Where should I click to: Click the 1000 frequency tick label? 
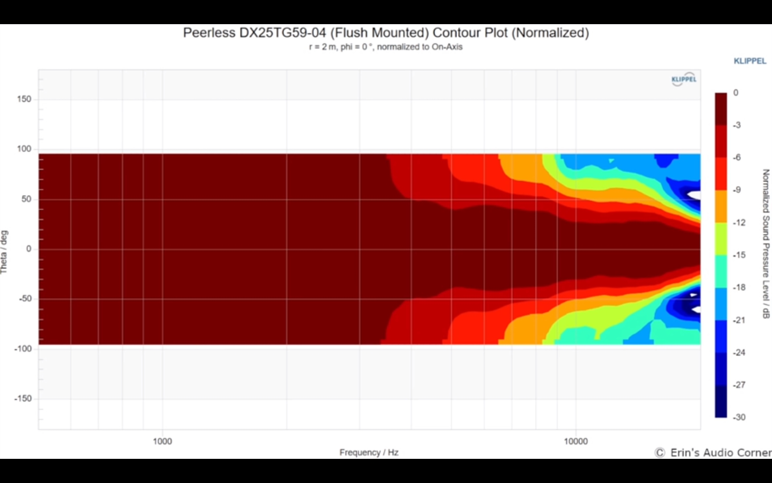[162, 441]
